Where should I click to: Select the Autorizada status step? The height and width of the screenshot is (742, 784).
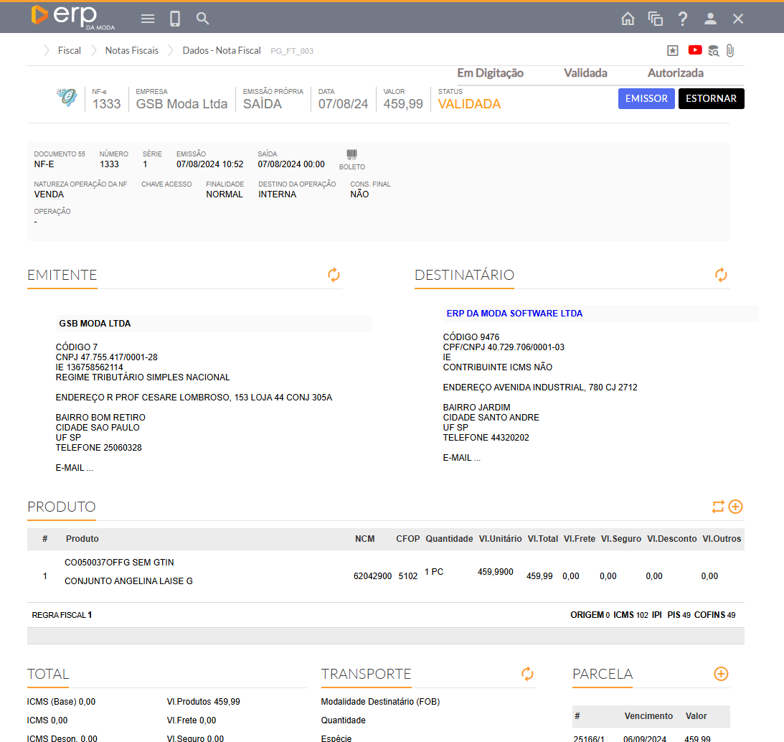pos(675,73)
